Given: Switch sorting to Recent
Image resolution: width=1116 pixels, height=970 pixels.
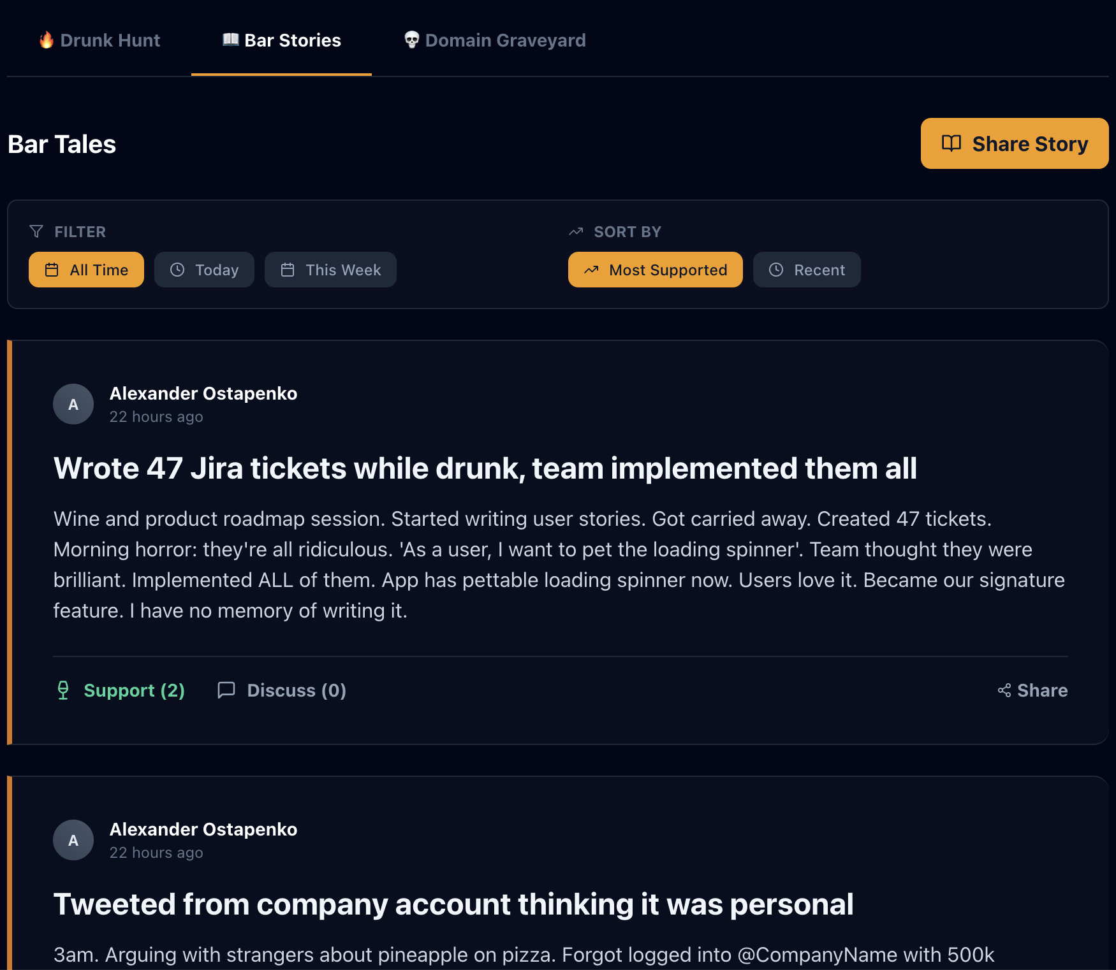Looking at the screenshot, I should (x=807, y=270).
